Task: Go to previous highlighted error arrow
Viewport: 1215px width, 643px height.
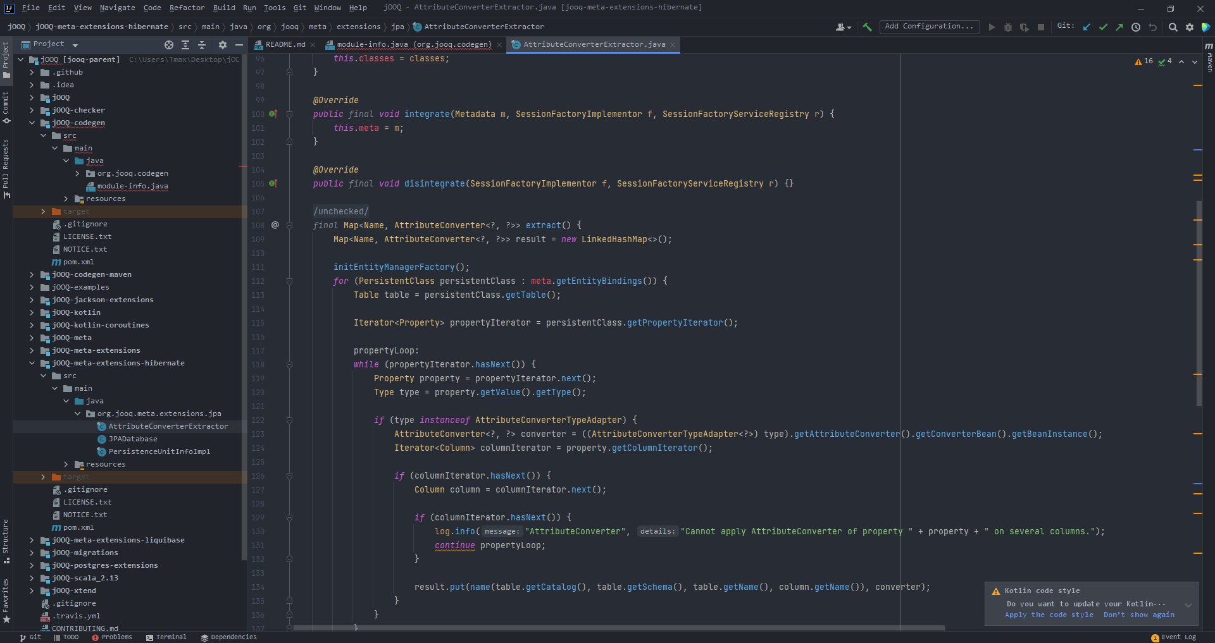Action: [1181, 61]
